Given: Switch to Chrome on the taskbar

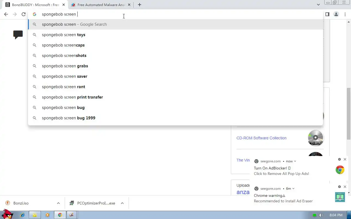Looking at the screenshot, I should point(60,215).
